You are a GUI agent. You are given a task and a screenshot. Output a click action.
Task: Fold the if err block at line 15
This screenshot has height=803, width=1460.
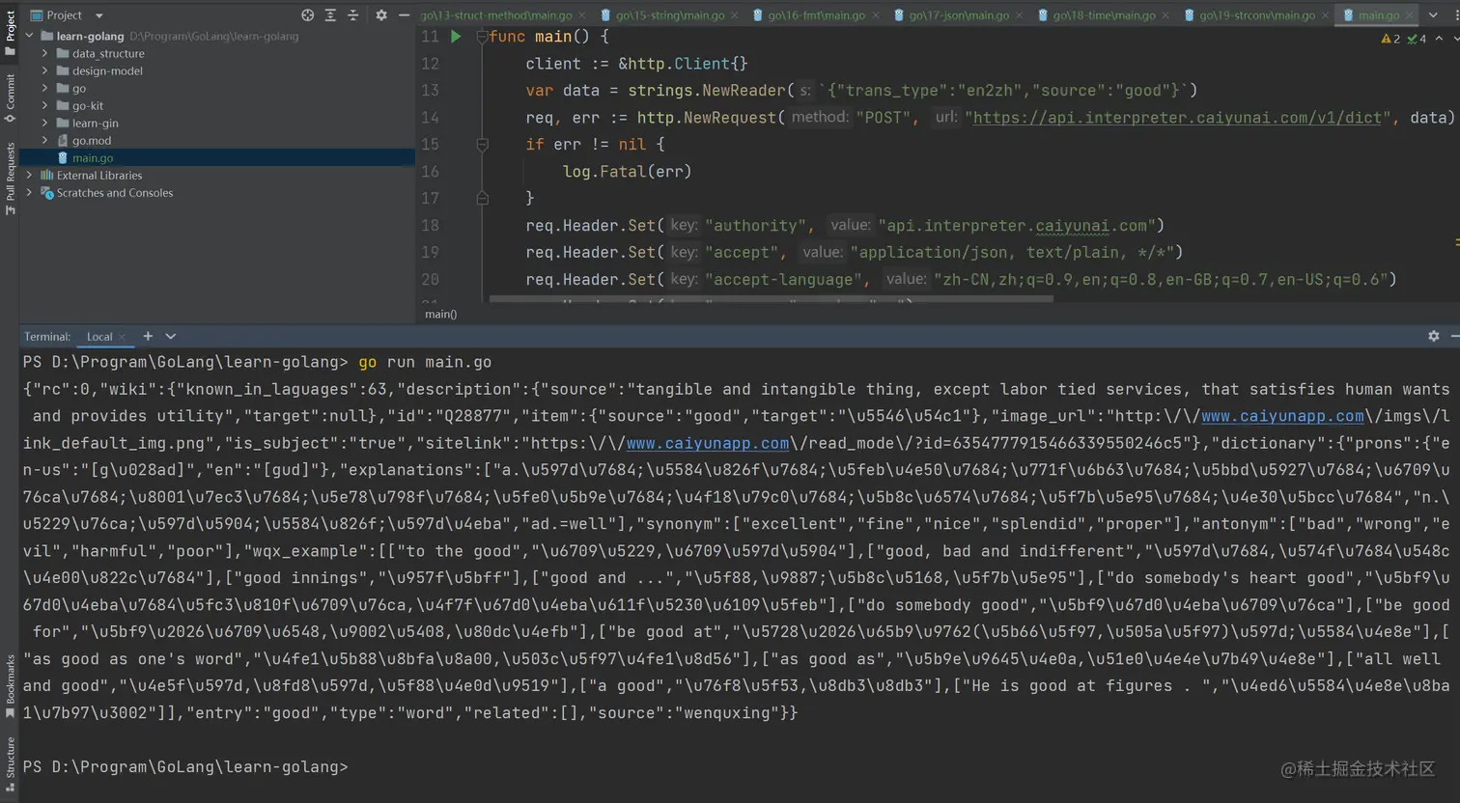point(482,145)
